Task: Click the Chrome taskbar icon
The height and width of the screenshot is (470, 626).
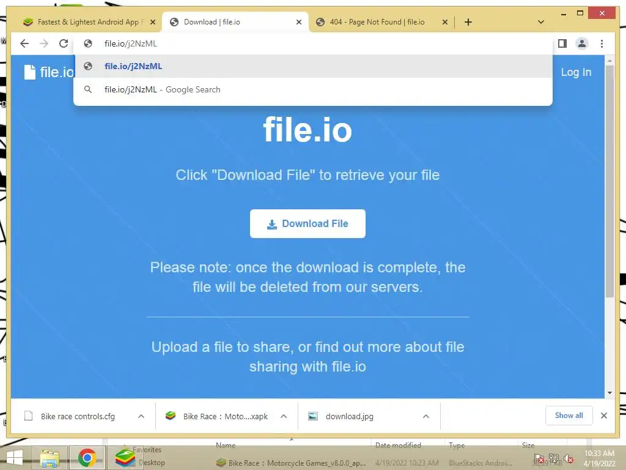Action: click(87, 458)
